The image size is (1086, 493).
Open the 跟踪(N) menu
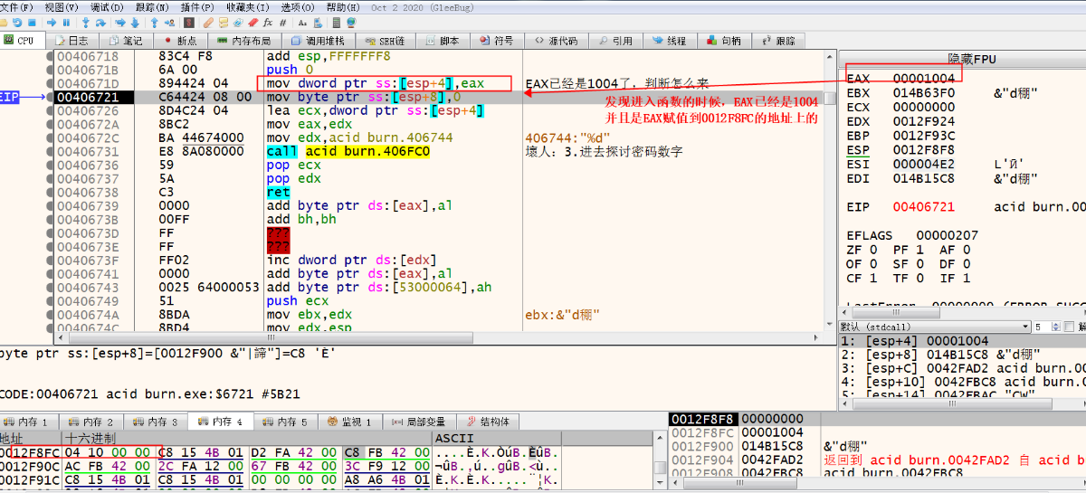153,6
